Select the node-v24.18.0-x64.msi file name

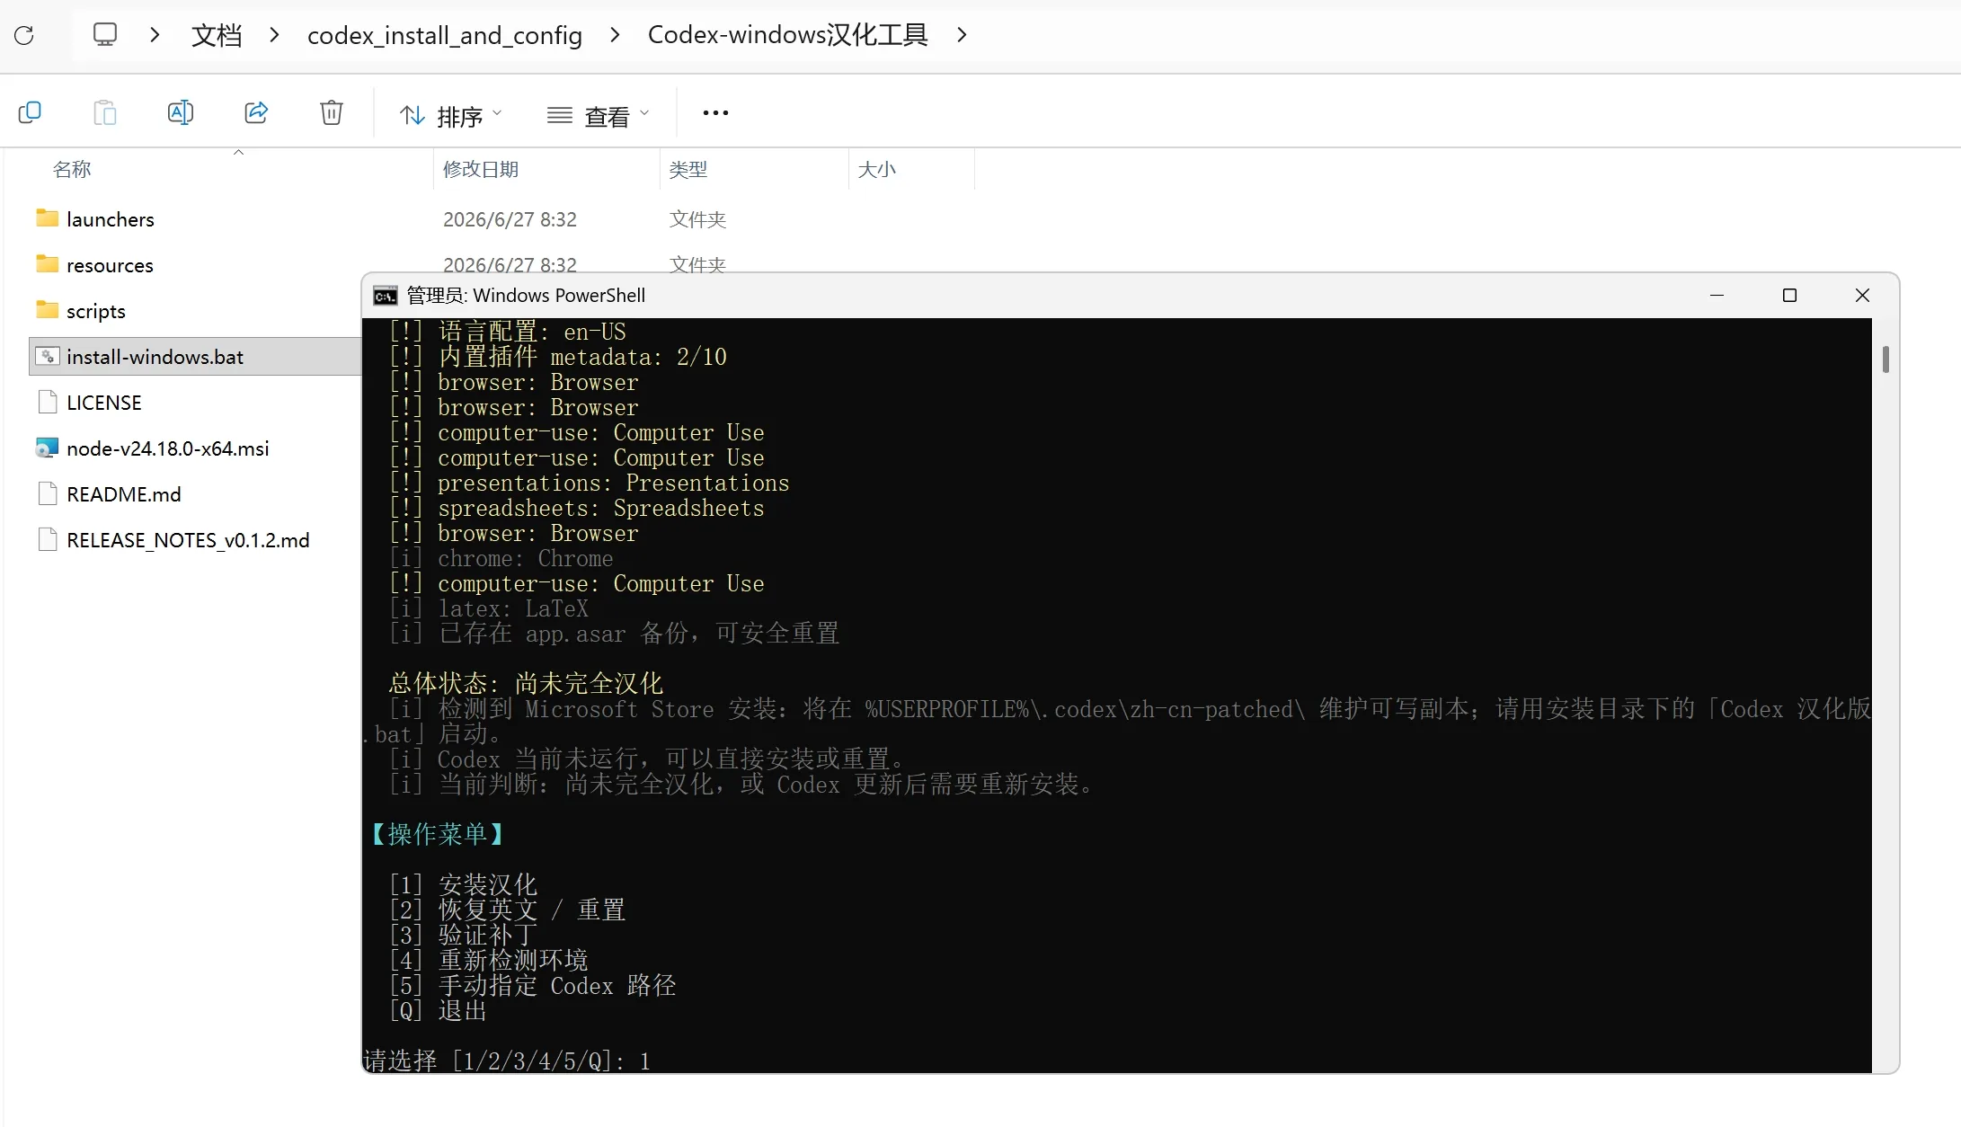pos(168,448)
